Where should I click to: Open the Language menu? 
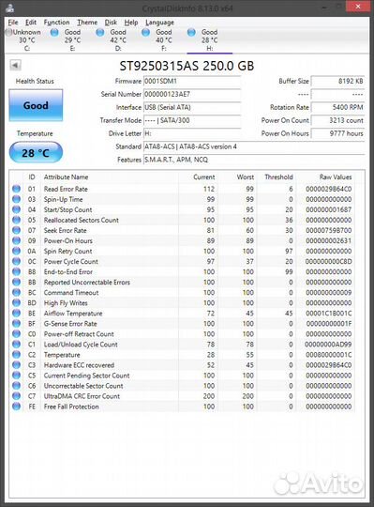(159, 23)
